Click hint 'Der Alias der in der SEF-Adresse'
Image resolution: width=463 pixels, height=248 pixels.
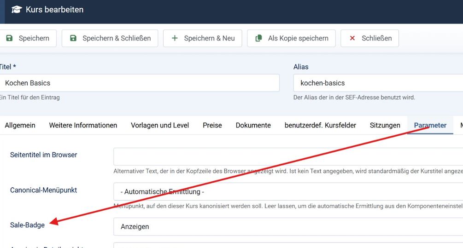pyautogui.click(x=354, y=97)
